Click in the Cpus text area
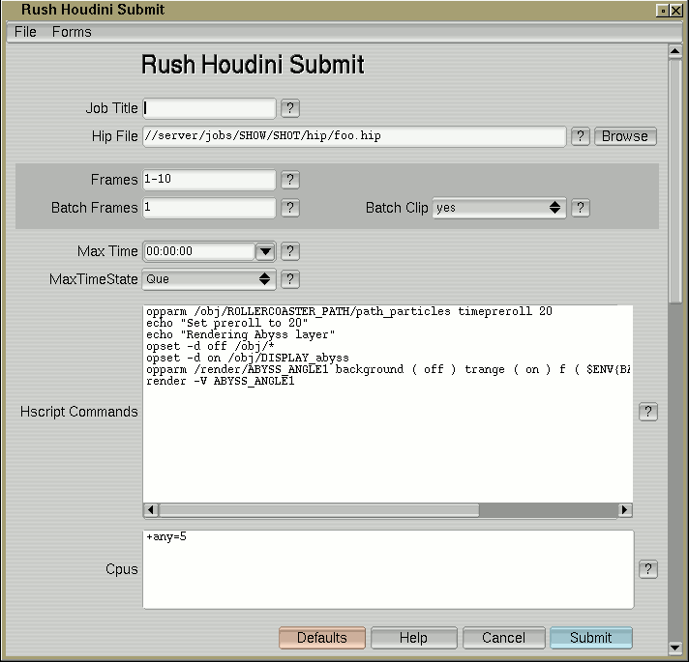 (388, 569)
